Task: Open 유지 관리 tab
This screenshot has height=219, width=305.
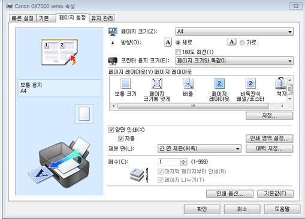Action: tap(102, 19)
